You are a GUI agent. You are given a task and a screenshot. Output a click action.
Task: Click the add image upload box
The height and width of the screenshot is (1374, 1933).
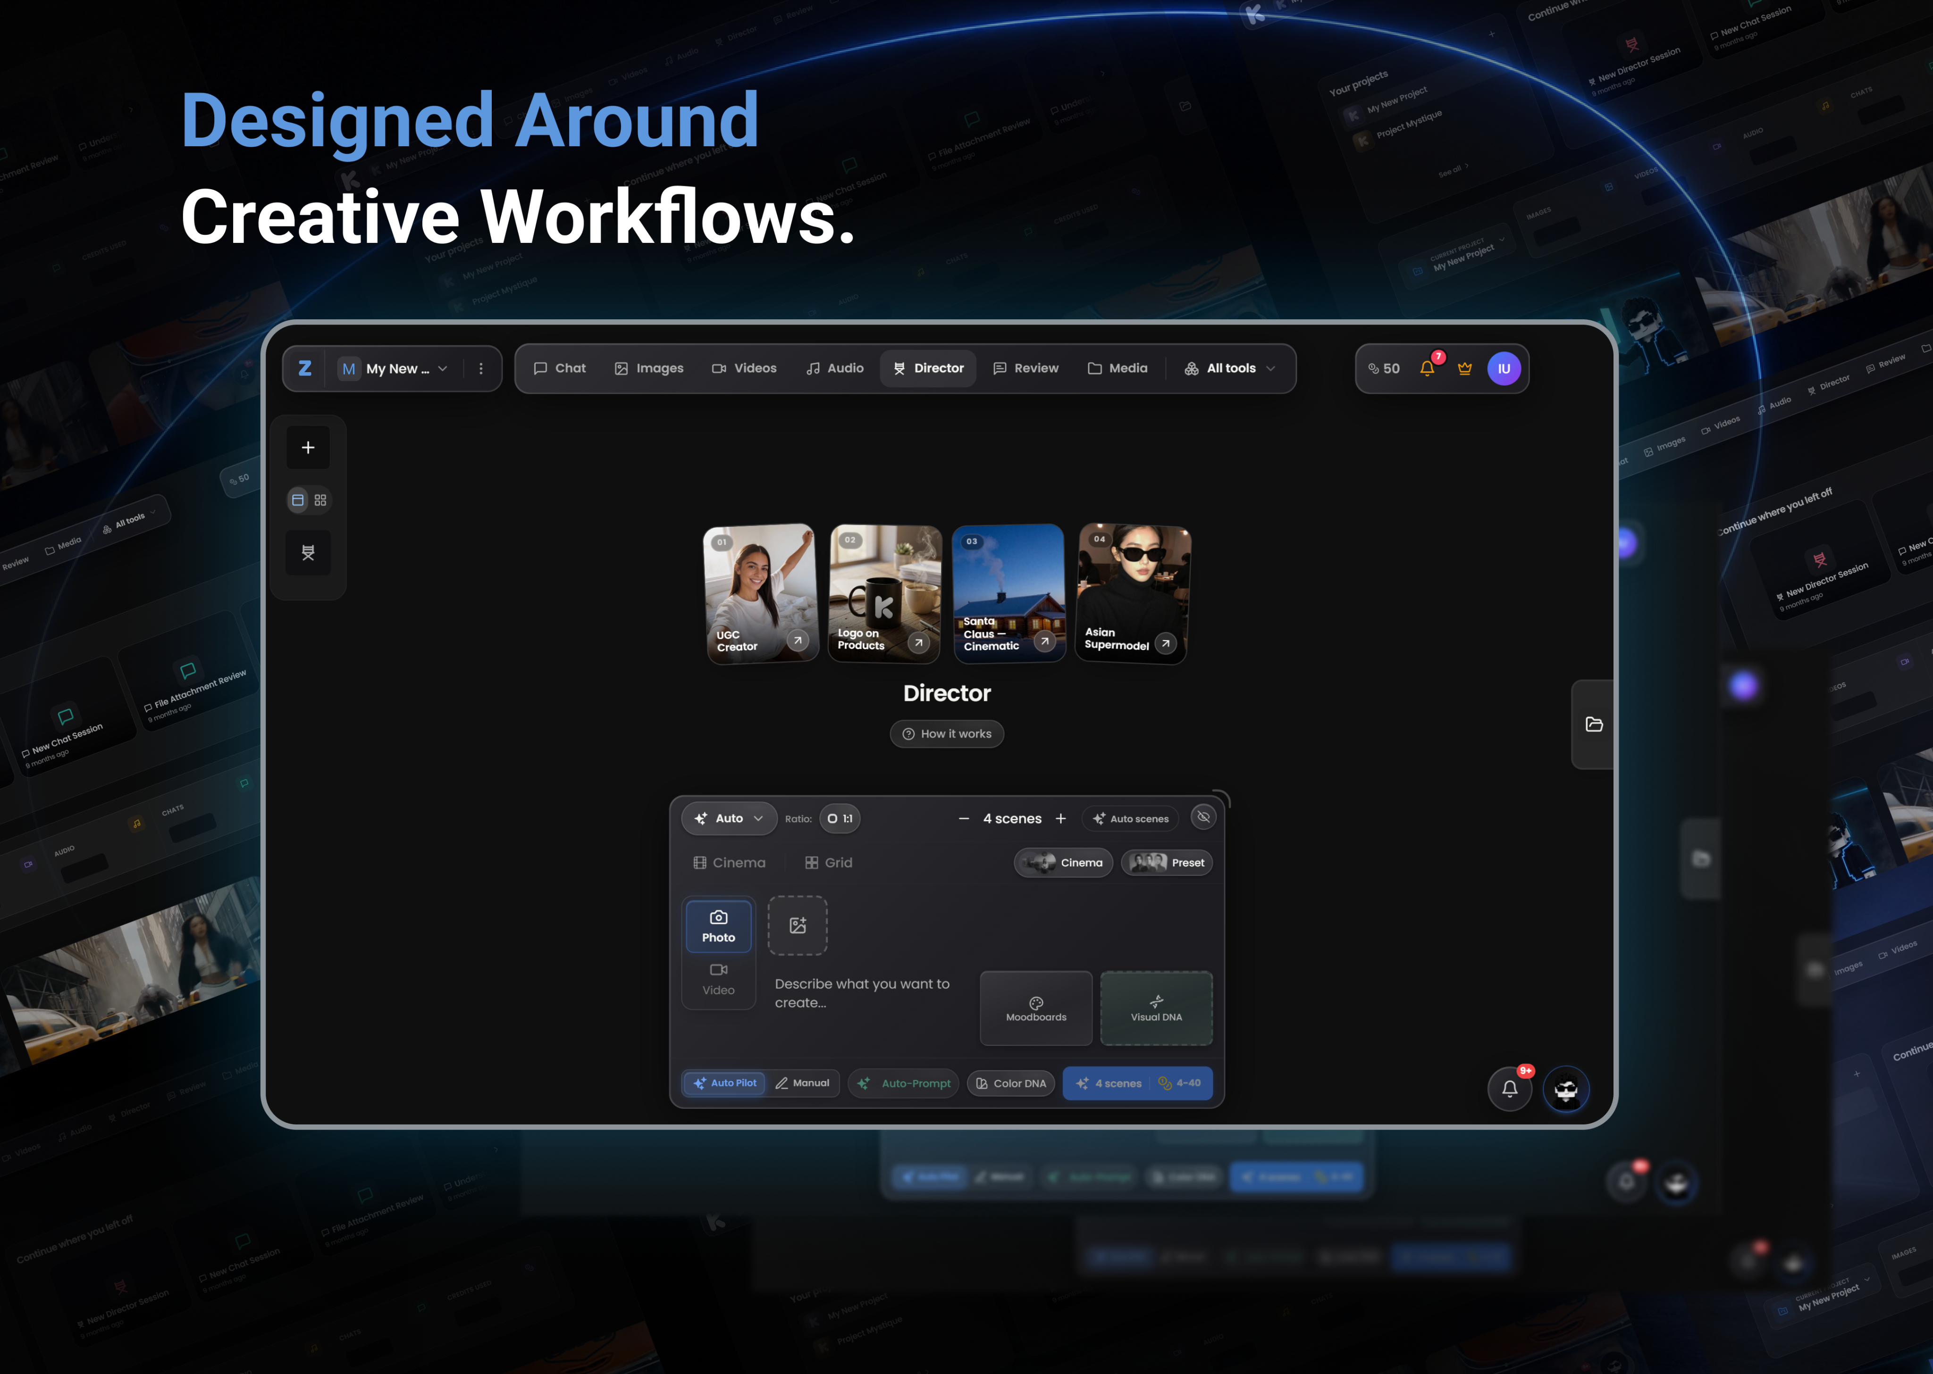(797, 925)
